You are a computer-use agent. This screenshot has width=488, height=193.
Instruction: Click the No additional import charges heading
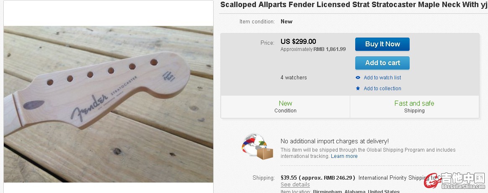[x=334, y=141]
